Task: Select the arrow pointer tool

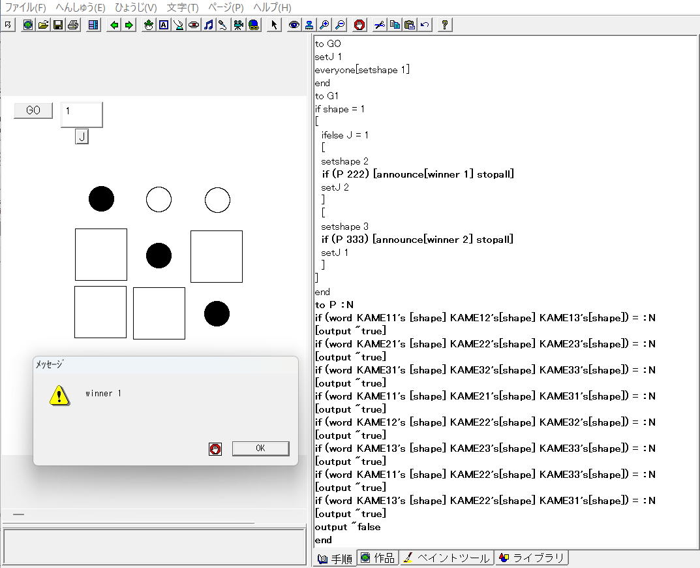Action: point(274,25)
